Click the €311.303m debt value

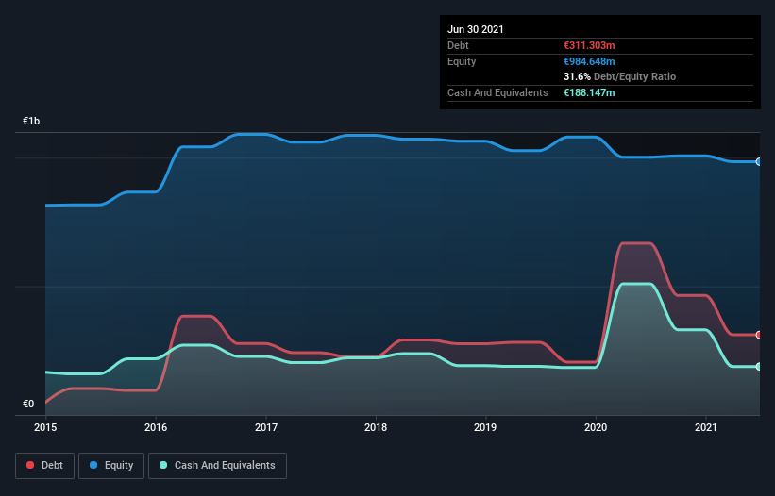pos(589,45)
